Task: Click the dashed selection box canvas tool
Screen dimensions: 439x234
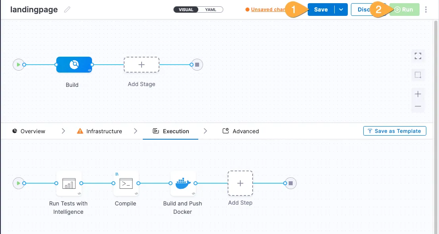Action: tap(418, 75)
